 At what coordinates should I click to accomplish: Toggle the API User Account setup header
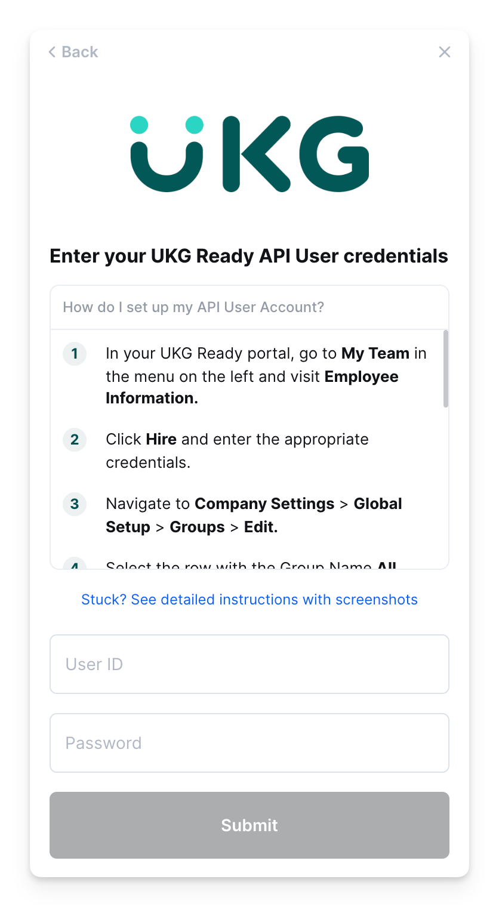(x=249, y=307)
